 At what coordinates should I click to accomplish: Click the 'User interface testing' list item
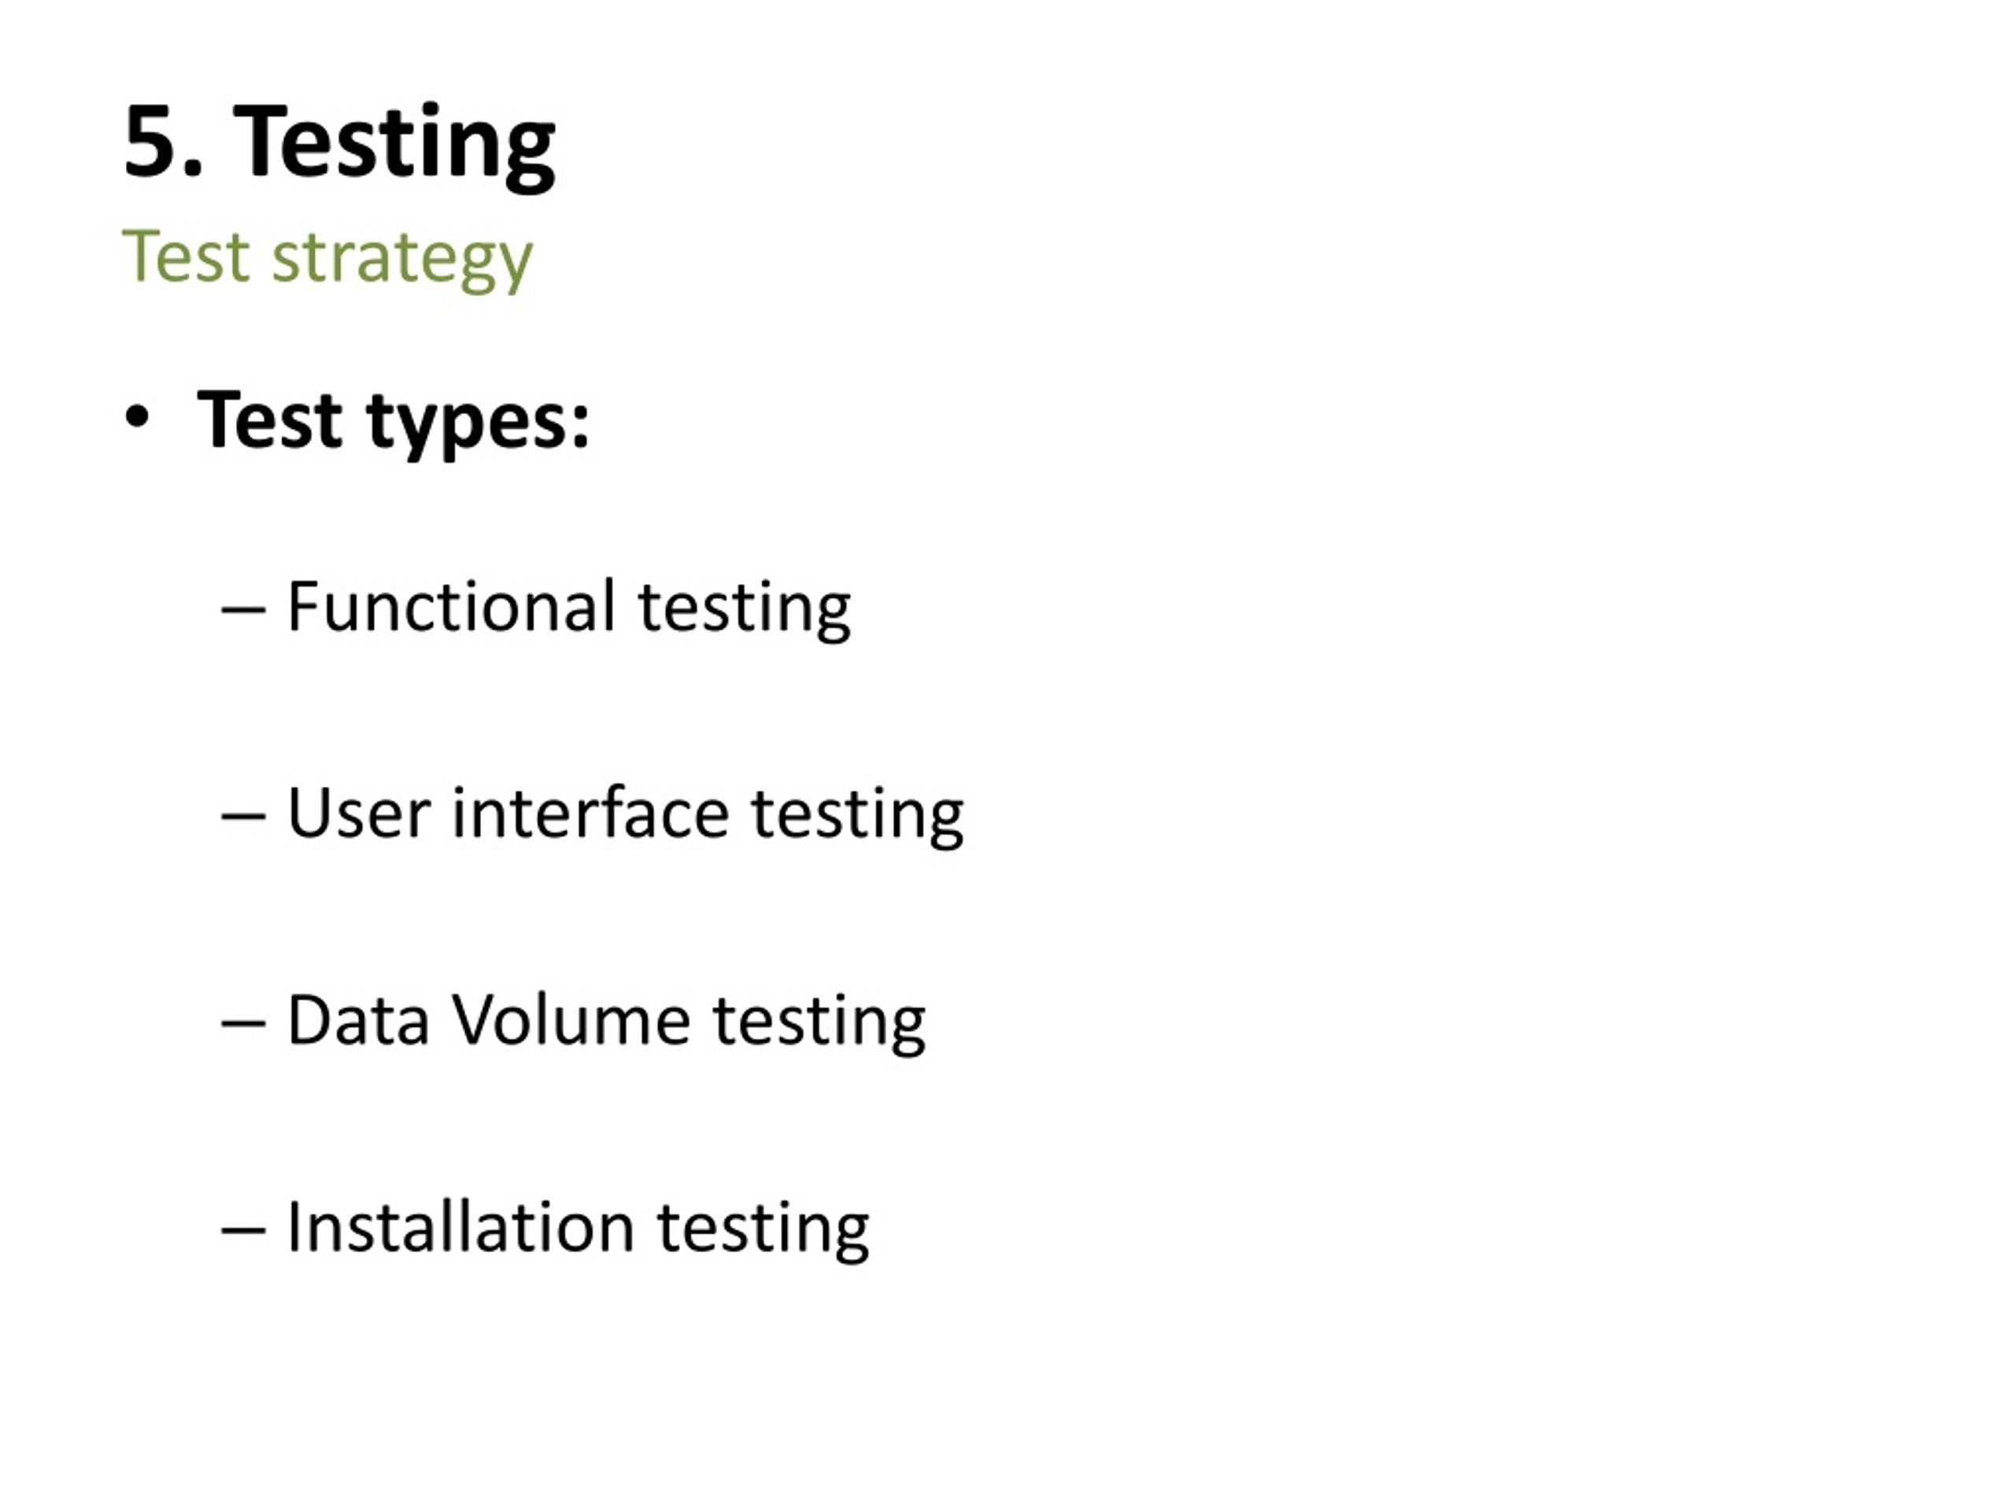[x=625, y=815]
